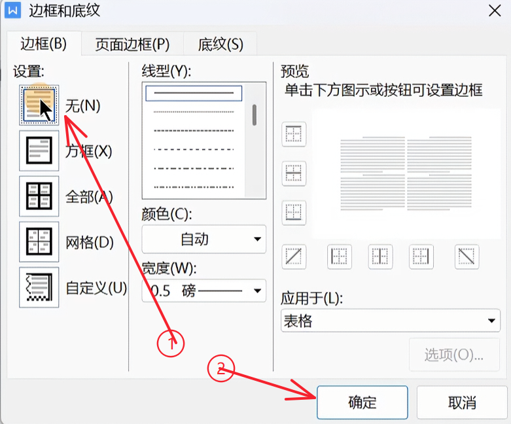Close the 边框和底纹 dialog
The image size is (511, 424).
click(495, 10)
